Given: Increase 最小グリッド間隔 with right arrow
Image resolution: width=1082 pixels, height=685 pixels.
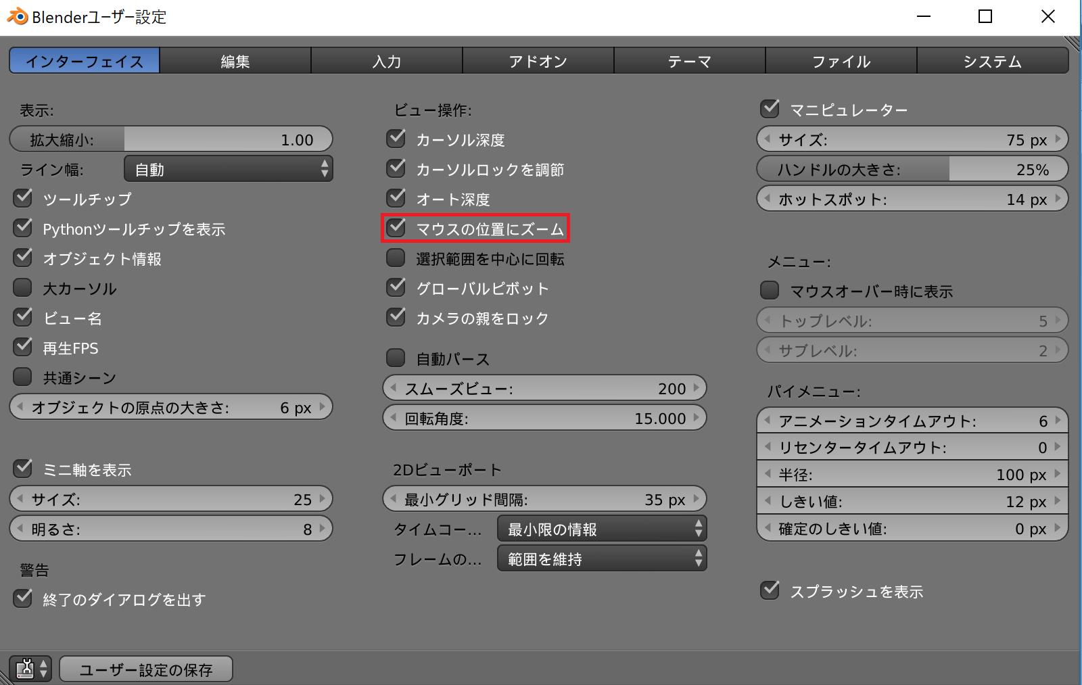Looking at the screenshot, I should click(696, 498).
